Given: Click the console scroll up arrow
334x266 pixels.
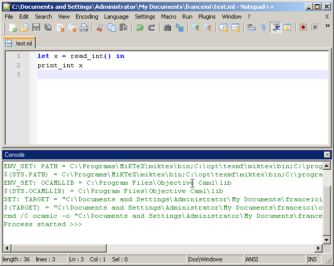Looking at the screenshot, I should click(x=327, y=166).
